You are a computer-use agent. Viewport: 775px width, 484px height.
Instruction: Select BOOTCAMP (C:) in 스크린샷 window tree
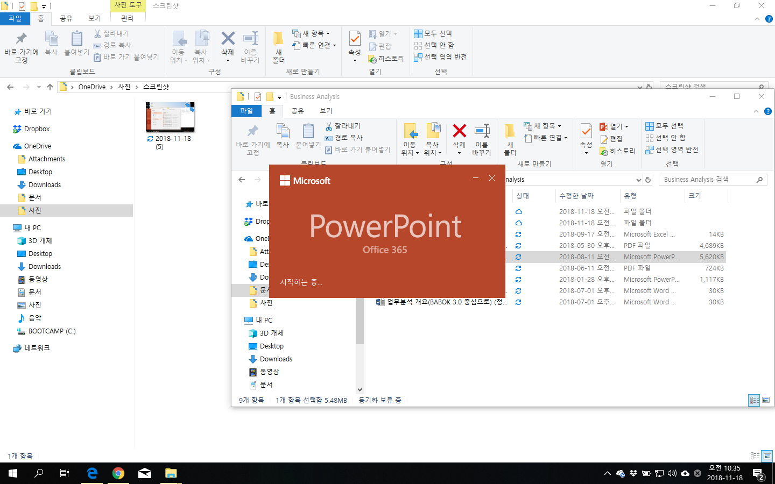pos(52,331)
